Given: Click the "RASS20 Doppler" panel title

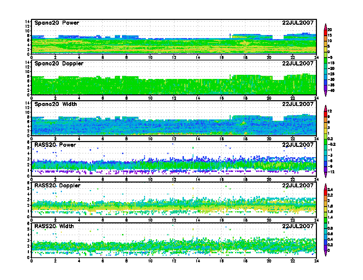Looking at the screenshot, I should 57,186.
